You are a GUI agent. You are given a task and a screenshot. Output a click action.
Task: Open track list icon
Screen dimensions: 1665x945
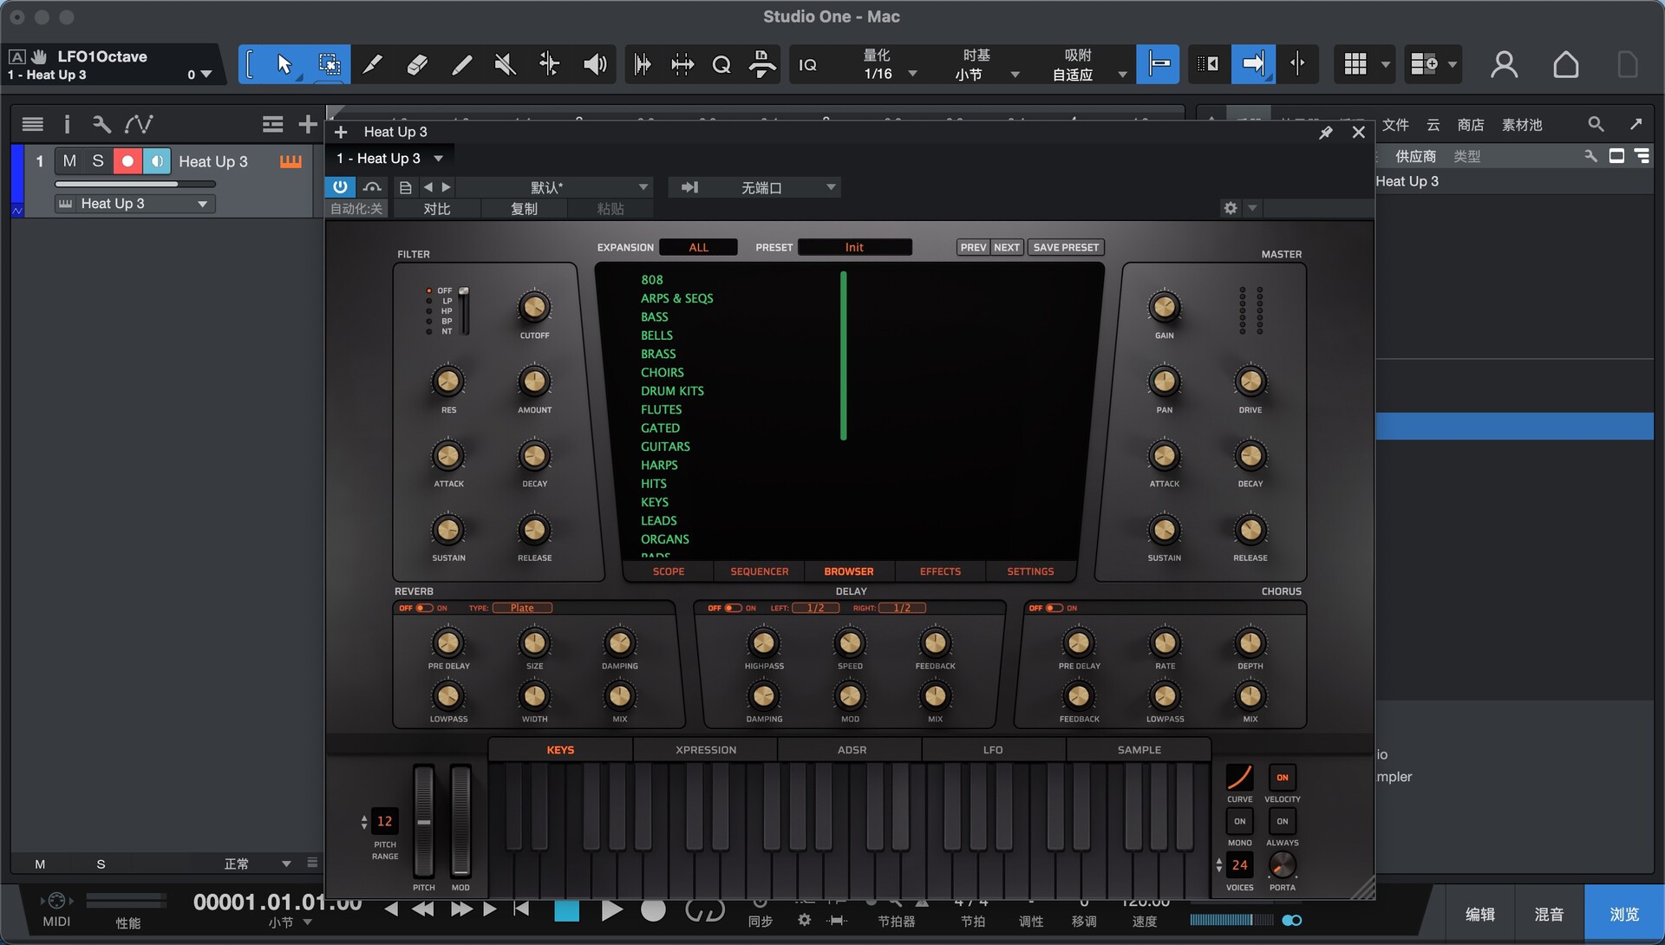point(33,124)
